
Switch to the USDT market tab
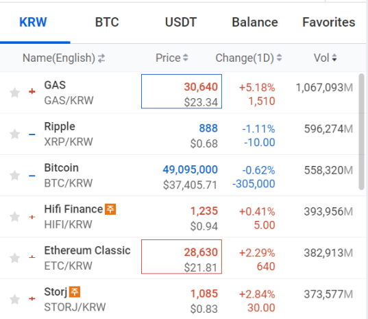pos(181,23)
